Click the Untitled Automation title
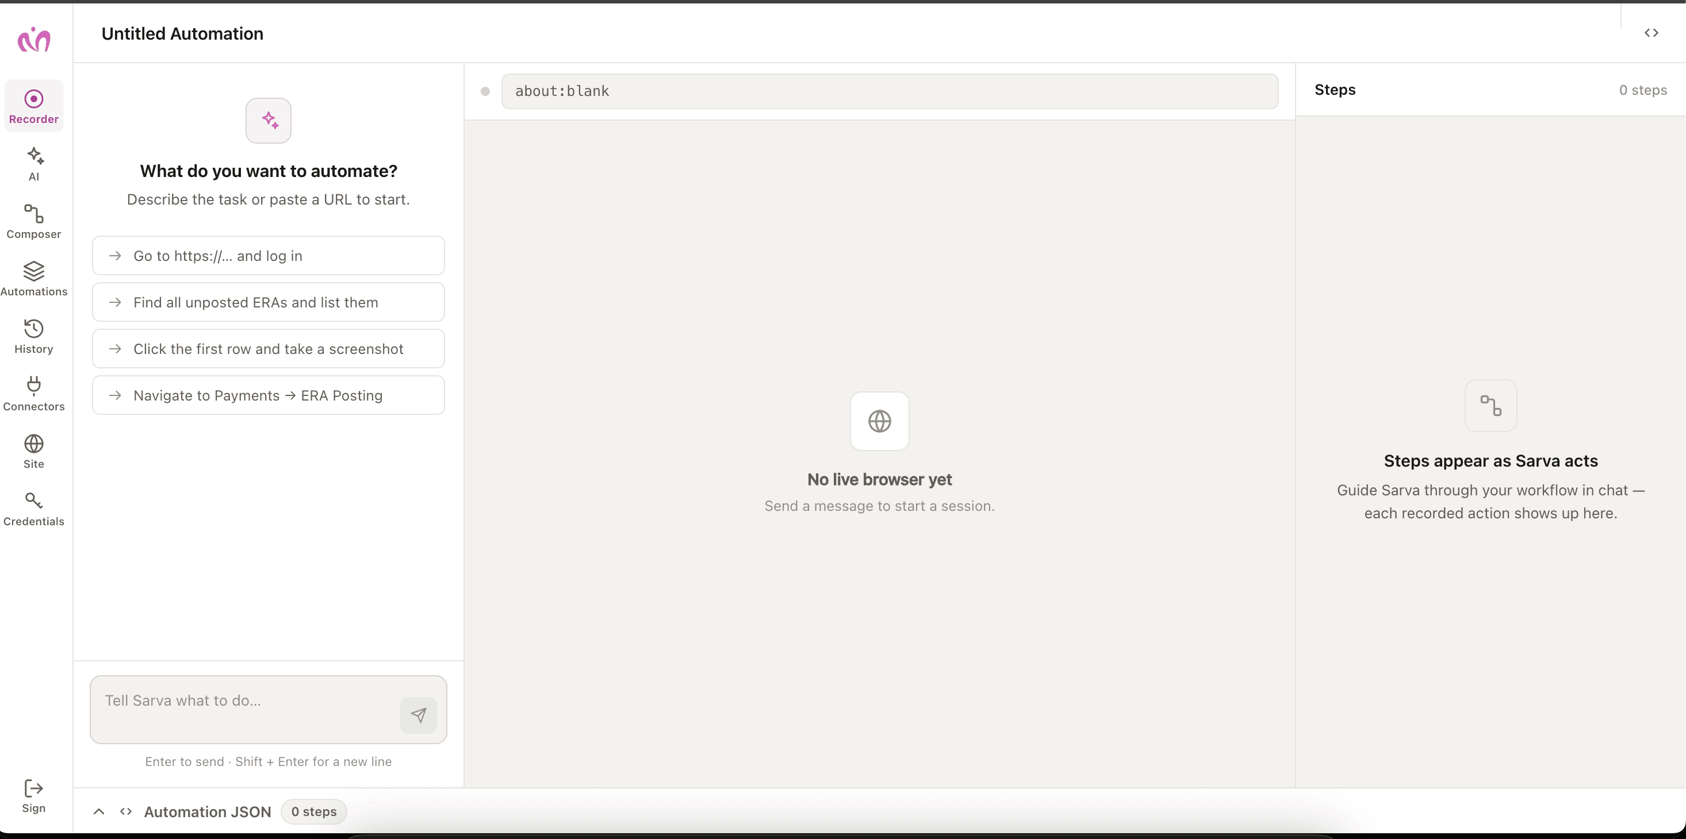This screenshot has height=839, width=1686. coord(183,33)
